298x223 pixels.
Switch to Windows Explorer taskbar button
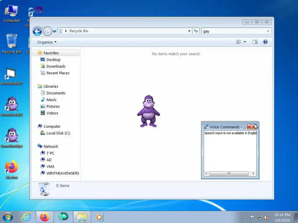(82, 217)
